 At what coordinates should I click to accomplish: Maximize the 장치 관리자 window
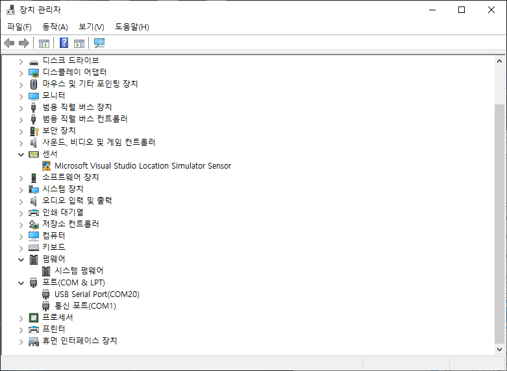(x=462, y=10)
